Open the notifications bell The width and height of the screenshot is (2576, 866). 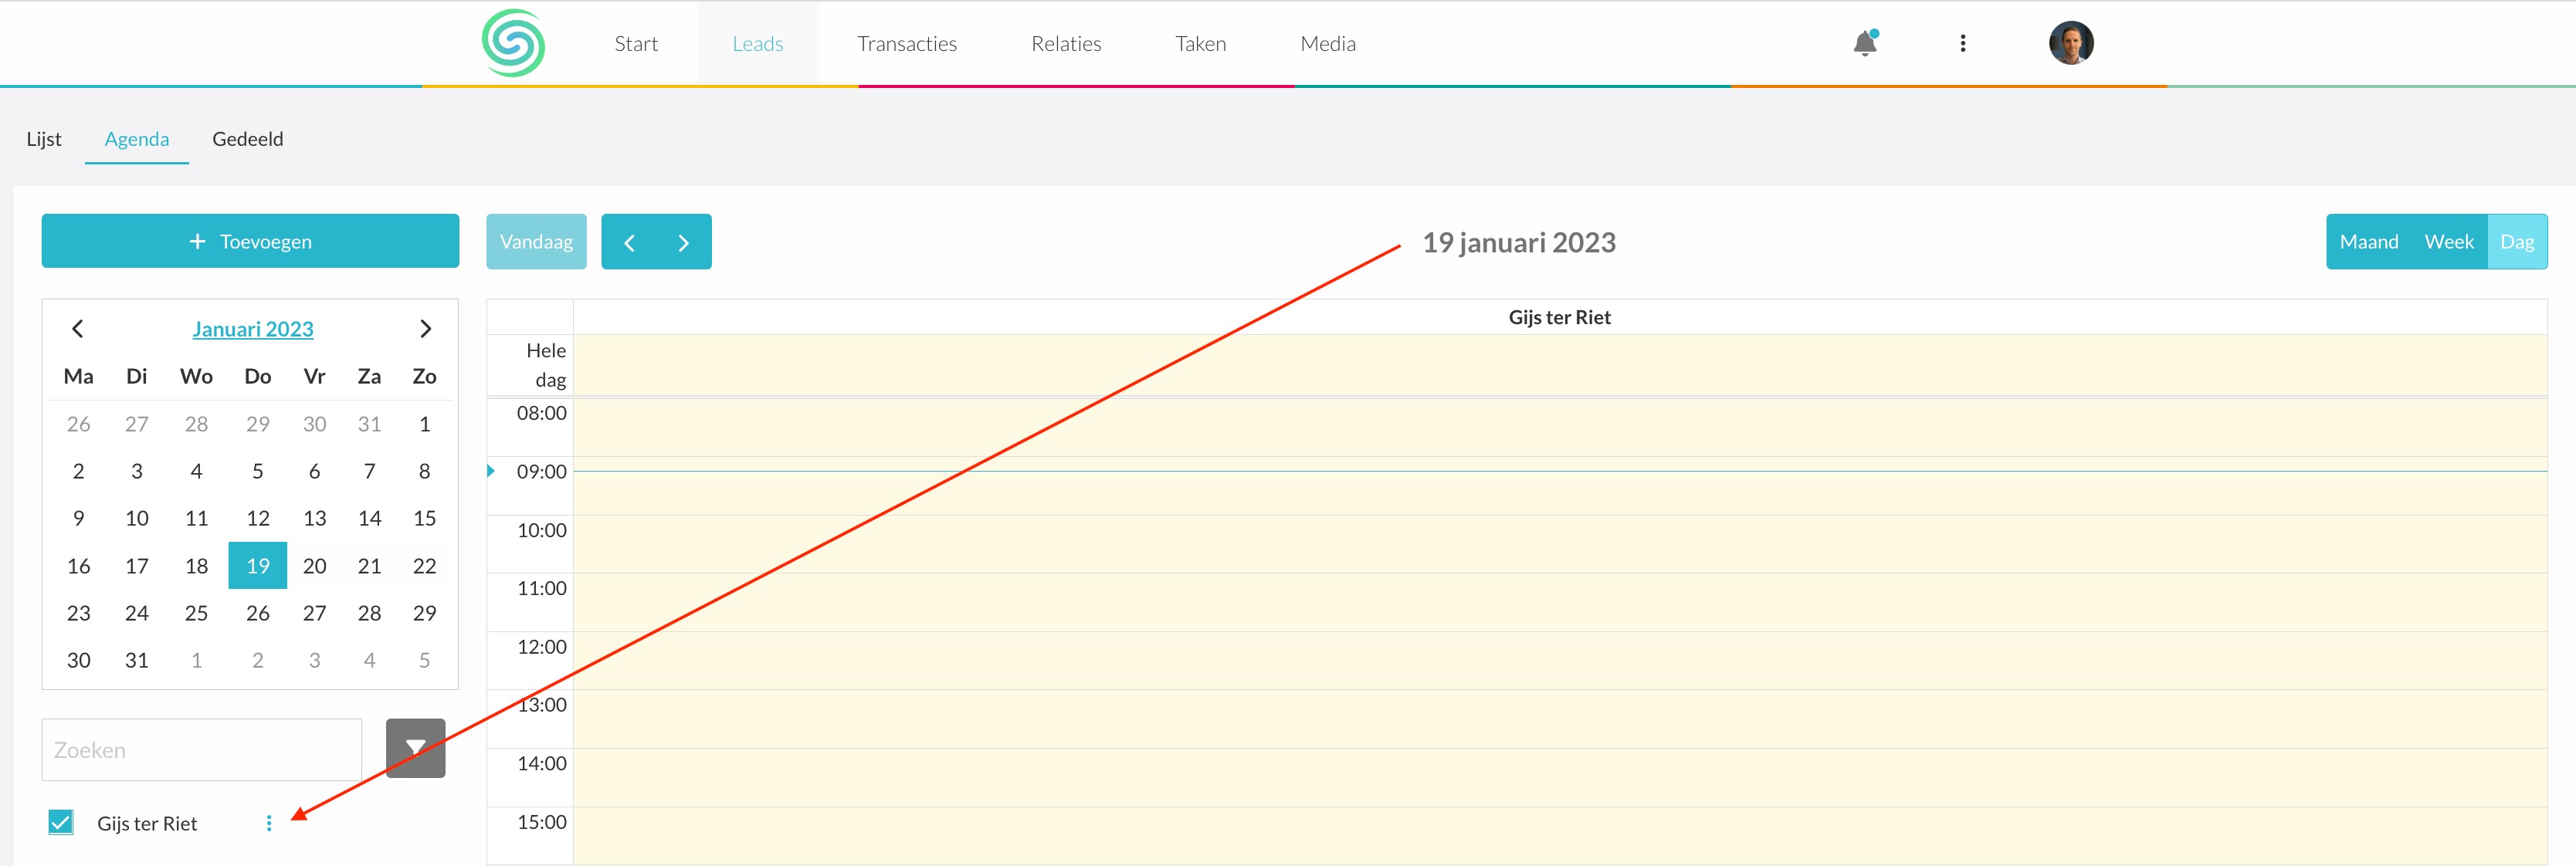pos(1865,43)
